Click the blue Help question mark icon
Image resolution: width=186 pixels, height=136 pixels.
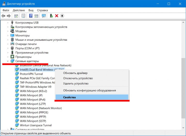pos(31,16)
